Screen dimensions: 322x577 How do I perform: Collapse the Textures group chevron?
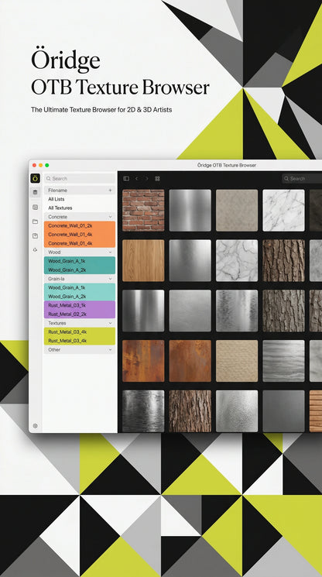(110, 323)
